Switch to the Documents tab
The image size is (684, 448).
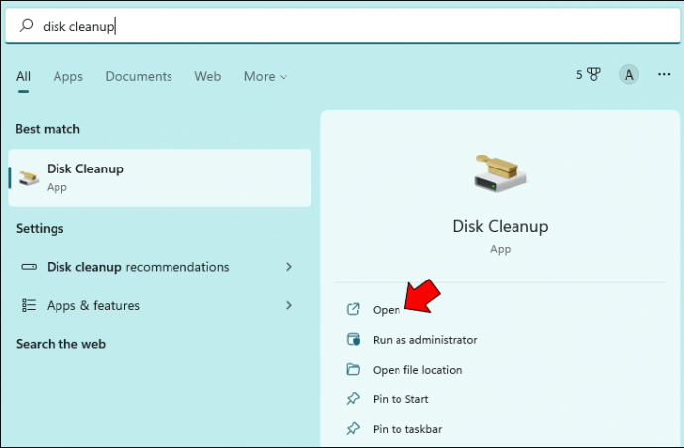139,76
